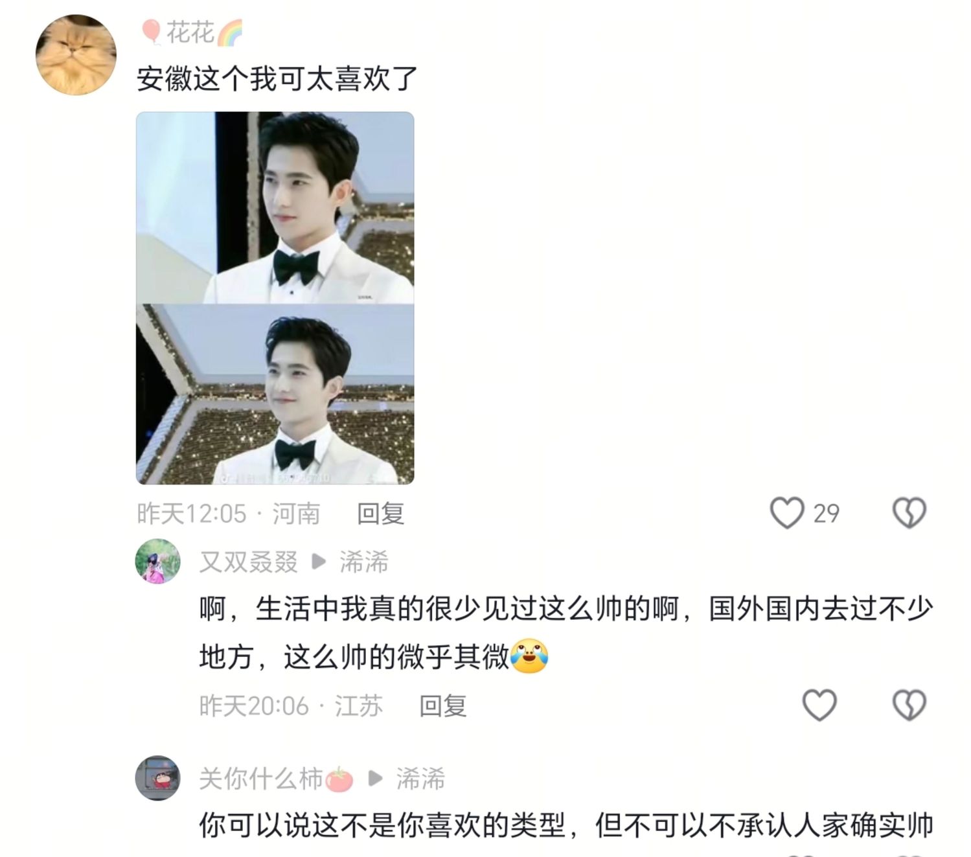The height and width of the screenshot is (857, 971).
Task: Open username 又双叒叕
Action: [248, 562]
